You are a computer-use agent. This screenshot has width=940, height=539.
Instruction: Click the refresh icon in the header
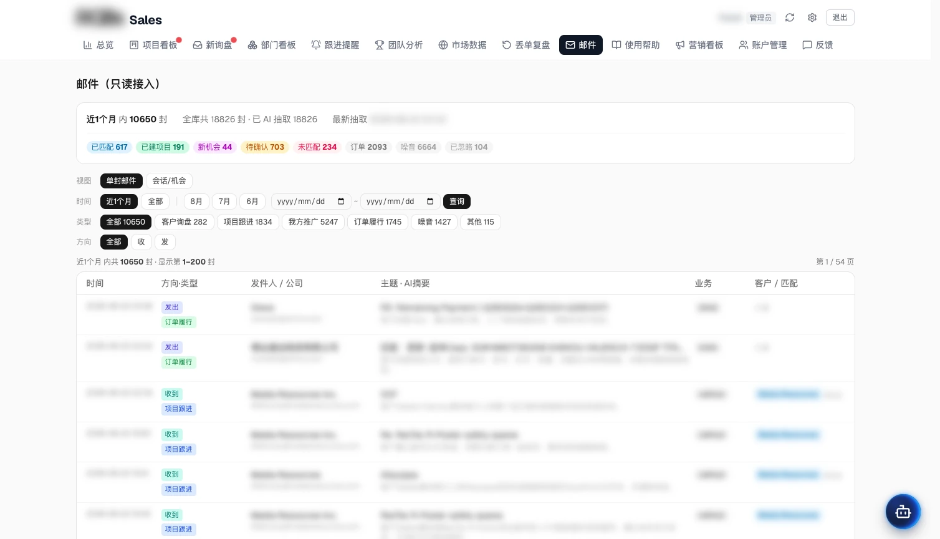click(790, 17)
